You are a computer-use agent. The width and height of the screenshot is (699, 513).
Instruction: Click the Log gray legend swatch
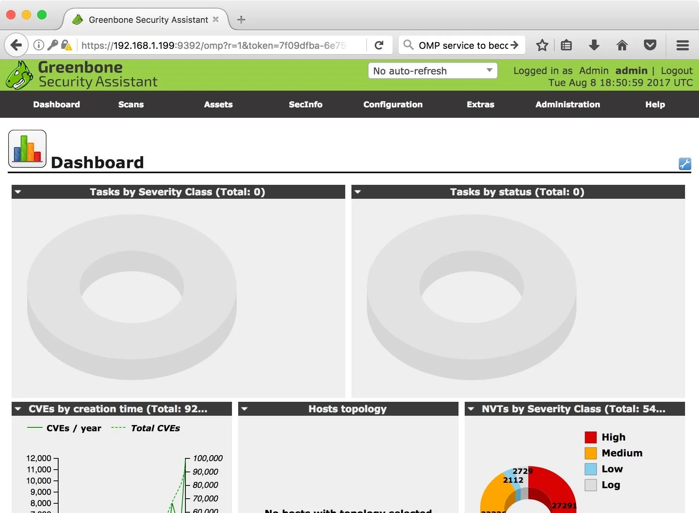(590, 485)
